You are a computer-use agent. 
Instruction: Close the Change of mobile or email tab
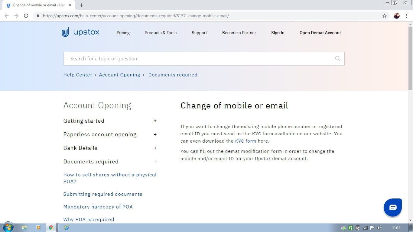pos(70,5)
